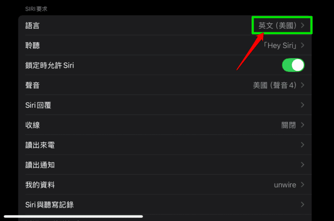Screen dimensions: 334x221
Task: Click the chevron next to 關閉
Action: pos(302,125)
